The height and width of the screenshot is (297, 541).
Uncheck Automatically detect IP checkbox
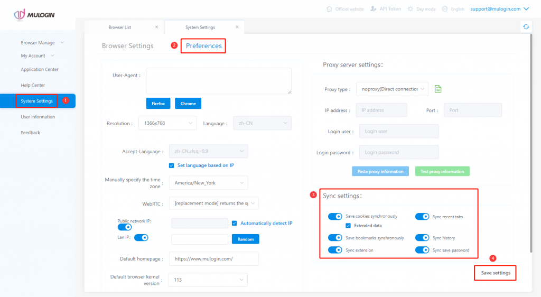pos(234,223)
